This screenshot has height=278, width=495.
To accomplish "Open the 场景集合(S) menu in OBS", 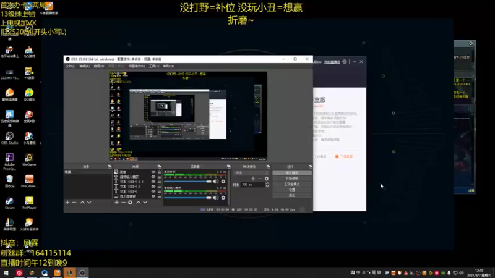I will (x=137, y=66).
